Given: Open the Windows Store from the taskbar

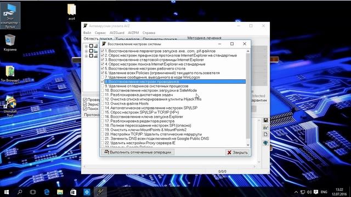Looking at the screenshot, I should coord(73,192).
